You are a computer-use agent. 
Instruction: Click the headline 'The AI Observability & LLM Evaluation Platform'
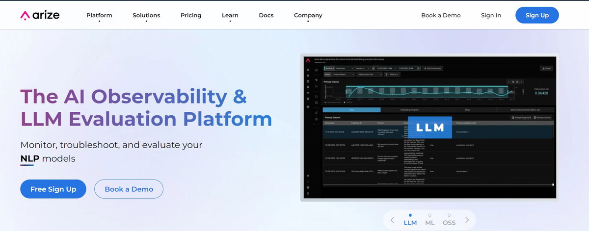pos(146,107)
